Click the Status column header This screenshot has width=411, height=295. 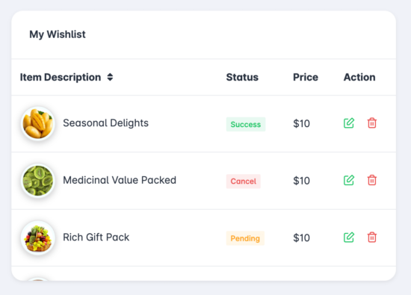click(x=242, y=77)
